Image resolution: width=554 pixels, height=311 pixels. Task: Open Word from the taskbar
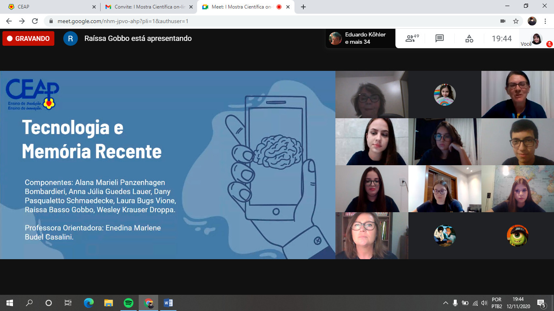pos(168,303)
